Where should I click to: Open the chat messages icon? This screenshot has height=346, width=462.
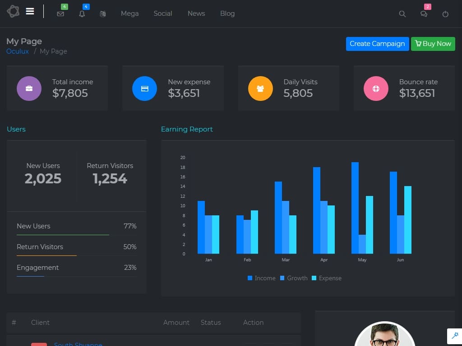424,14
